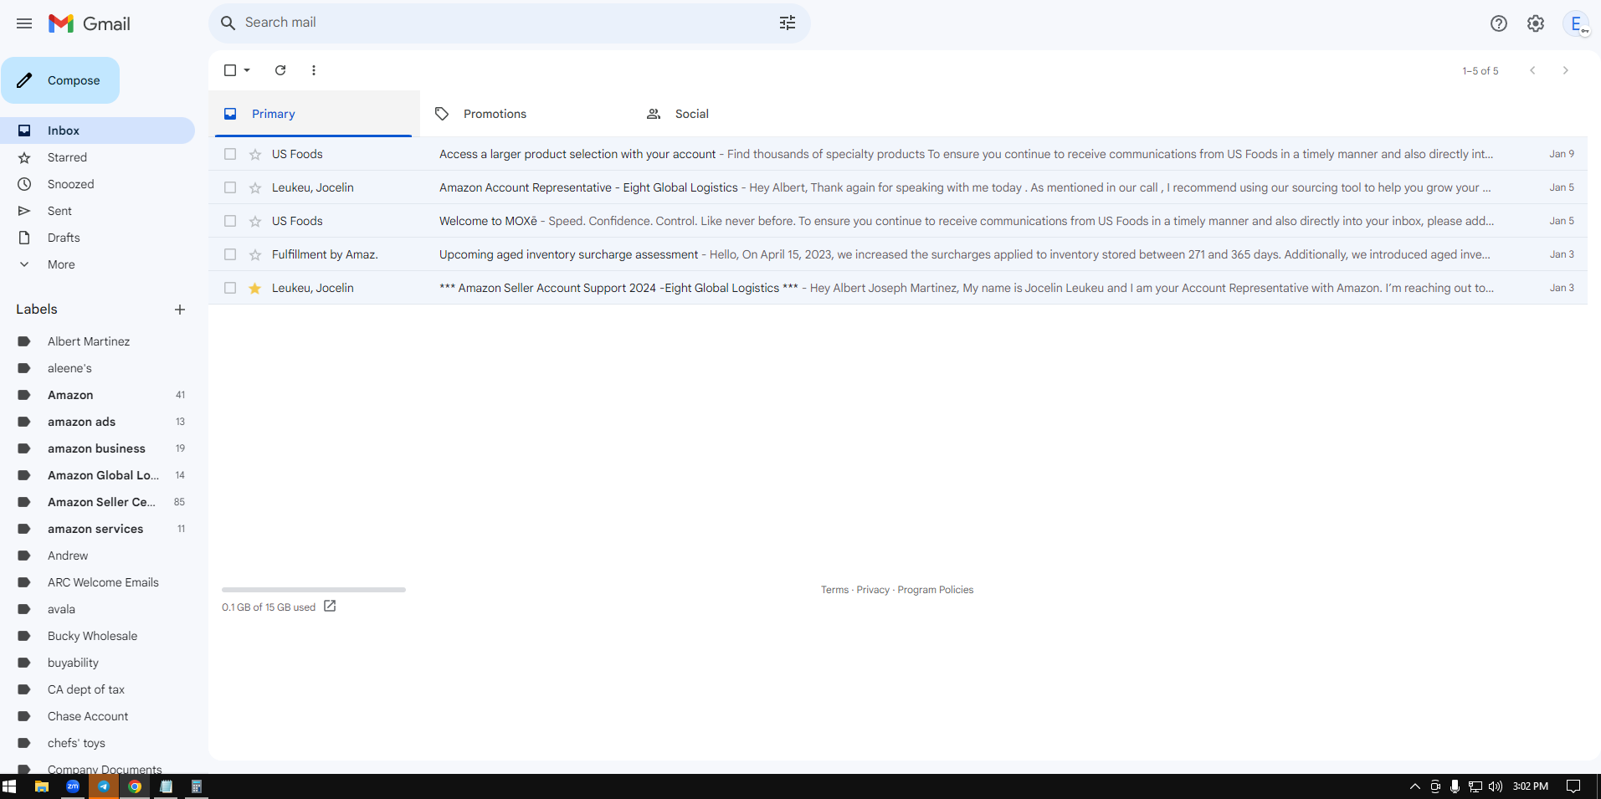Open the Privacy link
Viewport: 1601px width, 799px height.
click(x=873, y=590)
